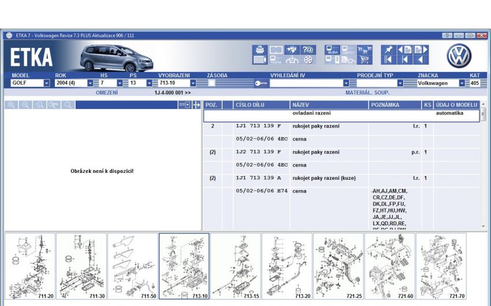This screenshot has height=306, width=491.
Task: Click the thumbnail strip toggle icon
Action: pyautogui.click(x=185, y=105)
